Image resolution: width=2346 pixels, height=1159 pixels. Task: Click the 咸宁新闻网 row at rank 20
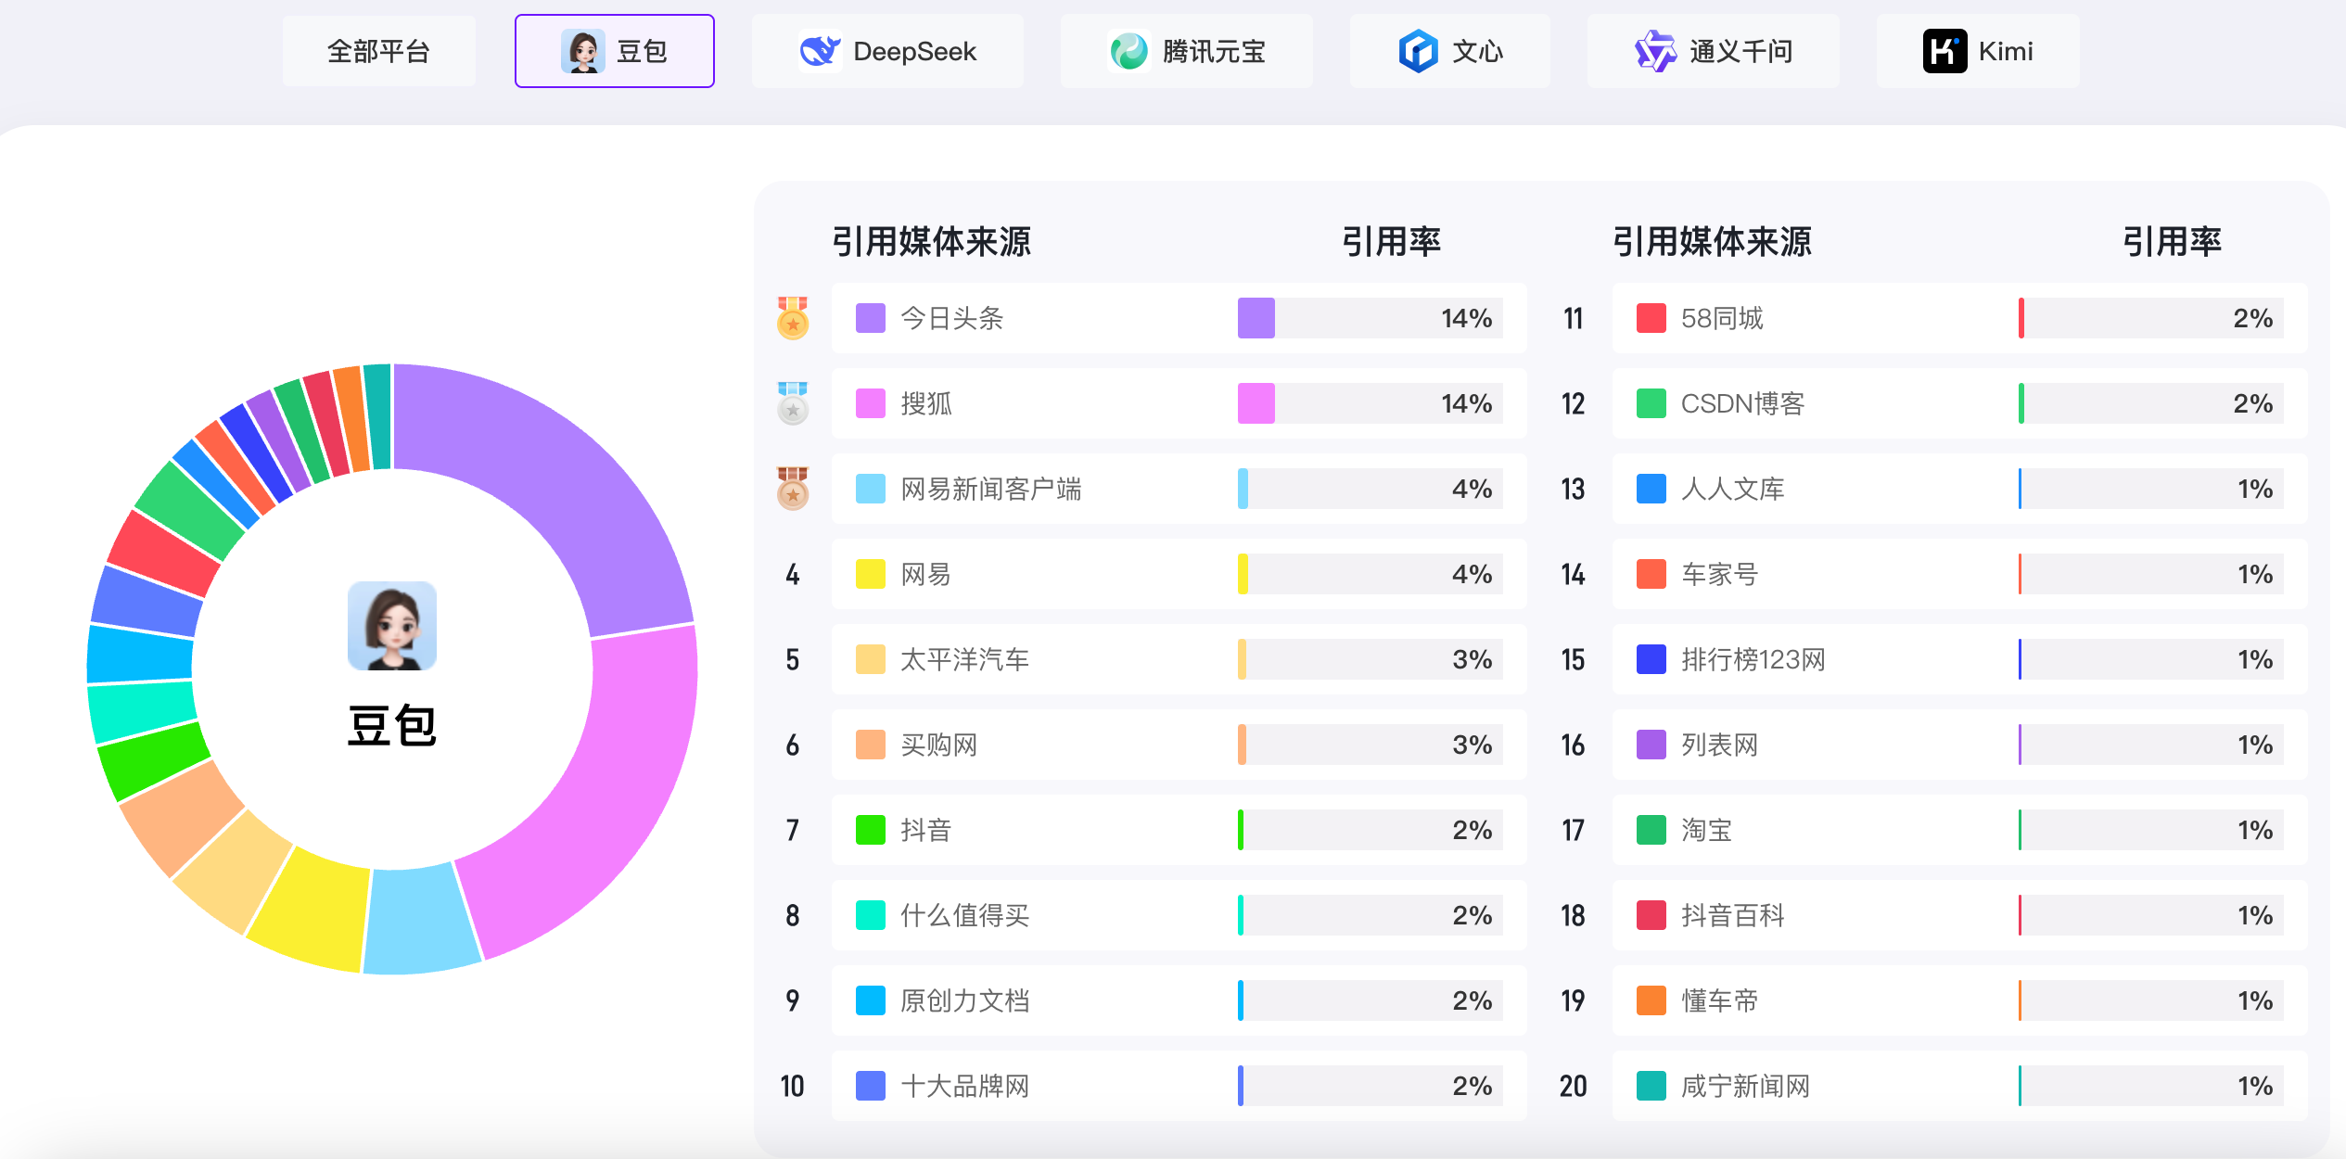point(1745,1086)
